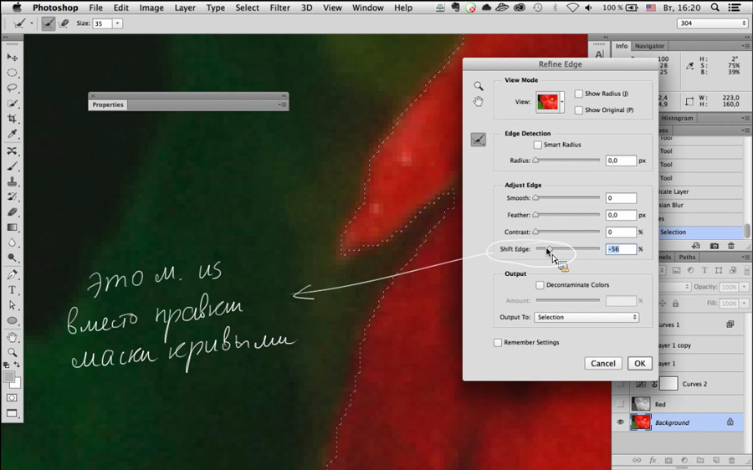Open the Filter menu
The height and width of the screenshot is (470, 753).
[279, 8]
